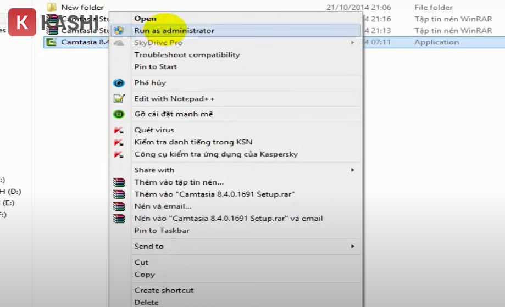Click the Phá hủy menu entry
The height and width of the screenshot is (307, 505).
(150, 83)
